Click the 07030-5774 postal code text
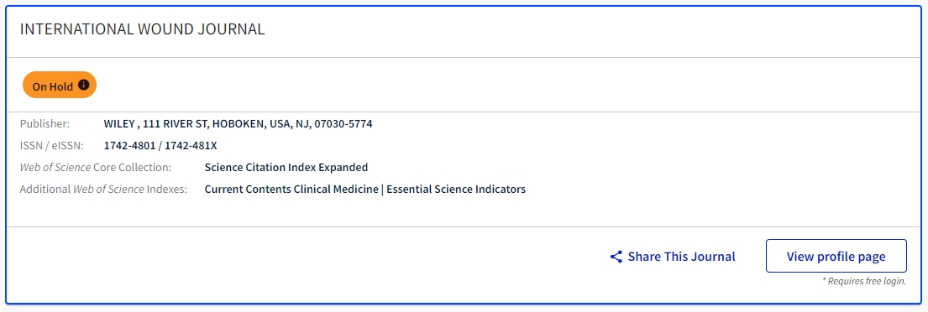The height and width of the screenshot is (312, 928). coord(343,124)
